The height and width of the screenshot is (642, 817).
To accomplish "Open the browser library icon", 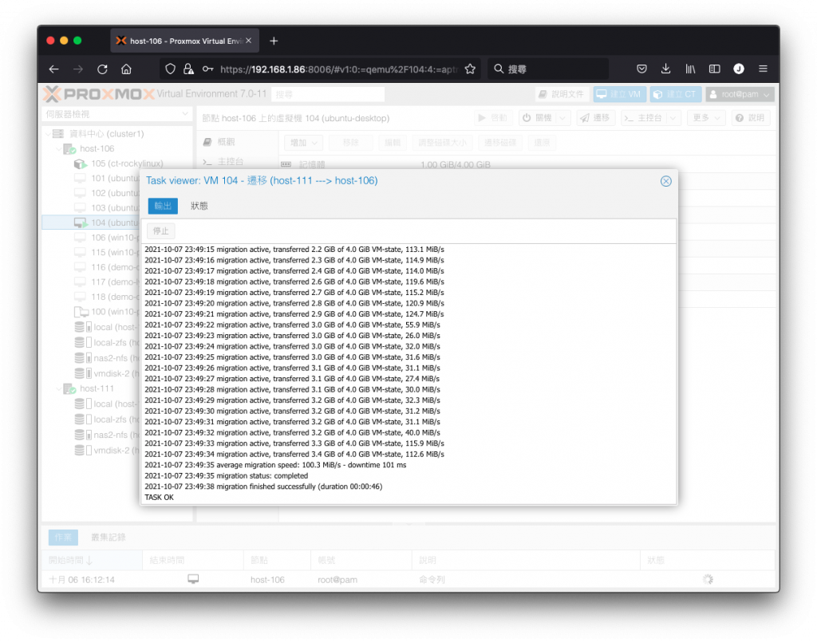I will coord(690,69).
